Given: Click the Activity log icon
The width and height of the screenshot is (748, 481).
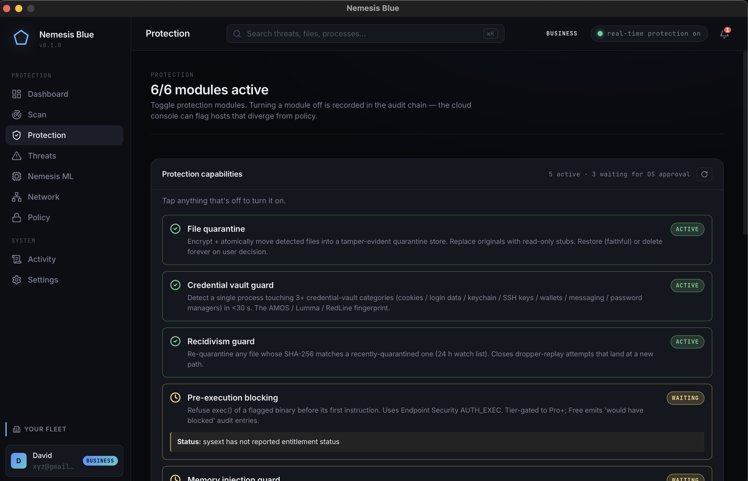Looking at the screenshot, I should [17, 259].
